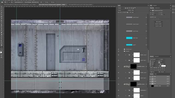Toggle Red channel visibility eye
This screenshot has width=175, height=98.
pos(150,79)
